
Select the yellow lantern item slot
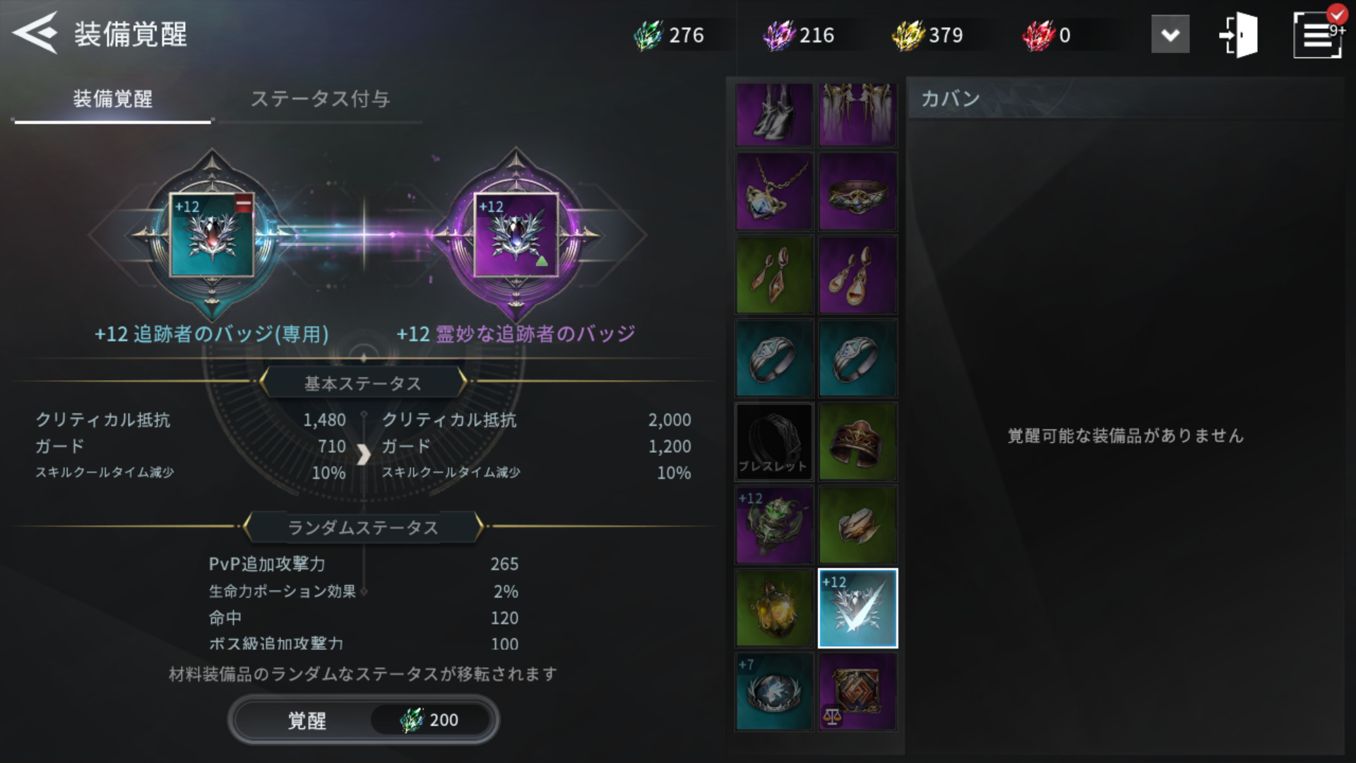(x=774, y=608)
